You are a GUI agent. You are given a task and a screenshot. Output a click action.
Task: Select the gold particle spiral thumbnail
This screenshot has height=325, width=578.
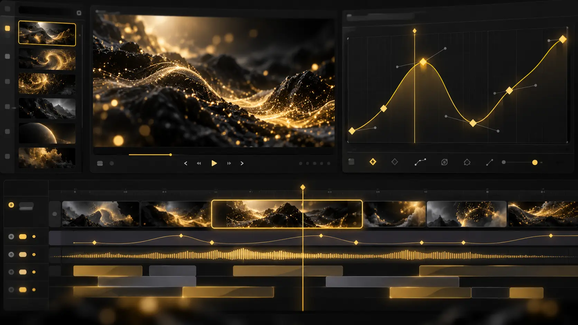(47, 84)
